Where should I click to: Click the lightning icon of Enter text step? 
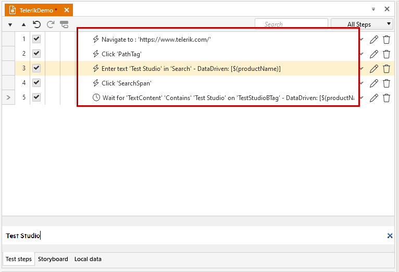pos(96,68)
